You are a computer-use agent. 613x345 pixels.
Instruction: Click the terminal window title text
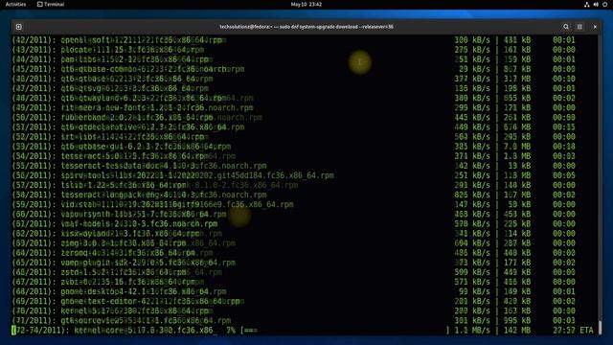[x=306, y=27]
